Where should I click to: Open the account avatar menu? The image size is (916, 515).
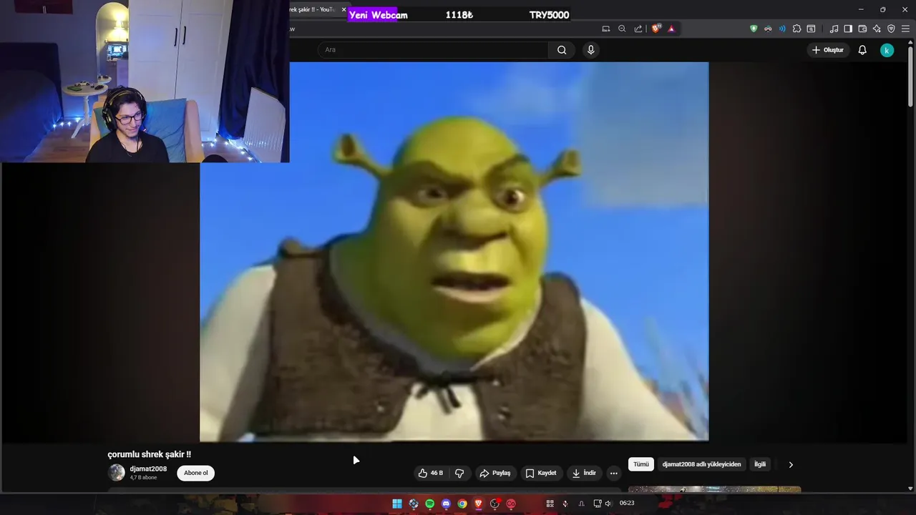[x=887, y=50]
